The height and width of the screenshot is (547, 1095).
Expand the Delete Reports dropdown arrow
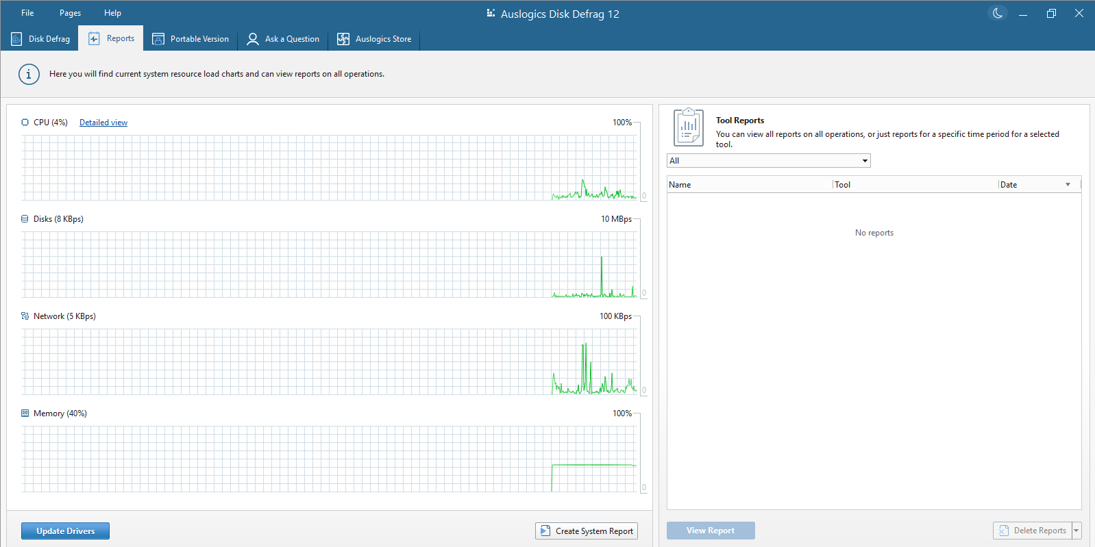(1076, 531)
